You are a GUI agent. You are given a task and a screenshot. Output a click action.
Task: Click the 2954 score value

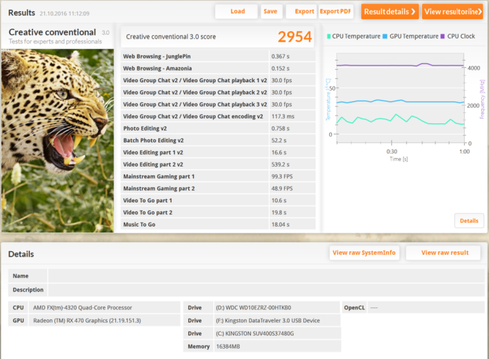295,37
